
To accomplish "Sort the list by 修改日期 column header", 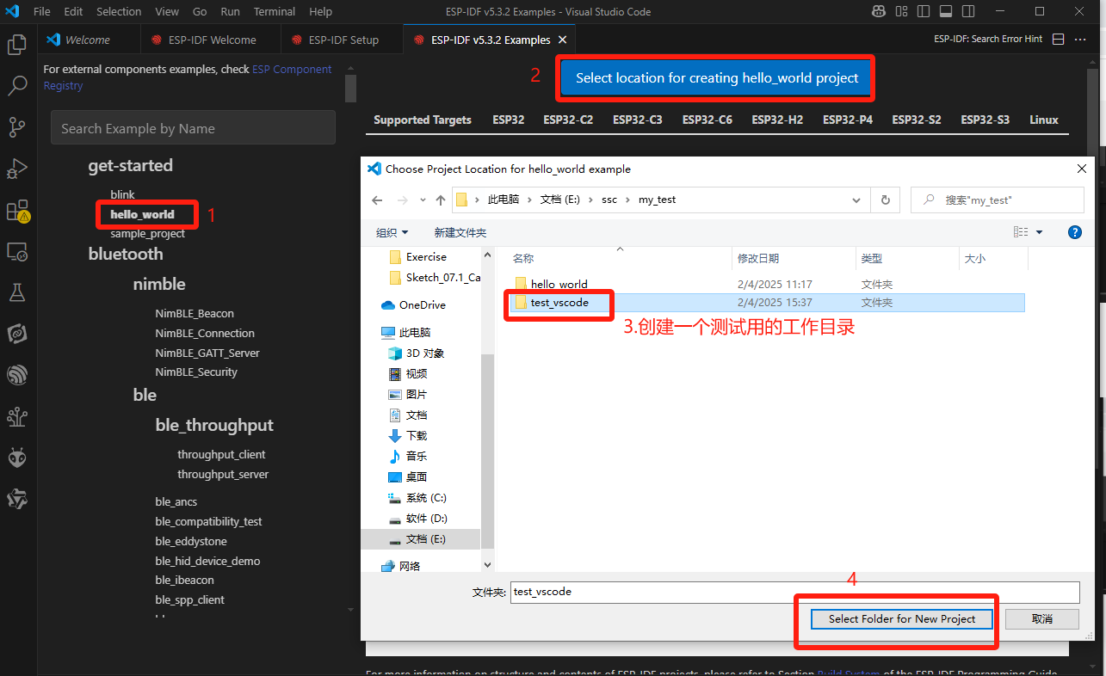I will (758, 258).
